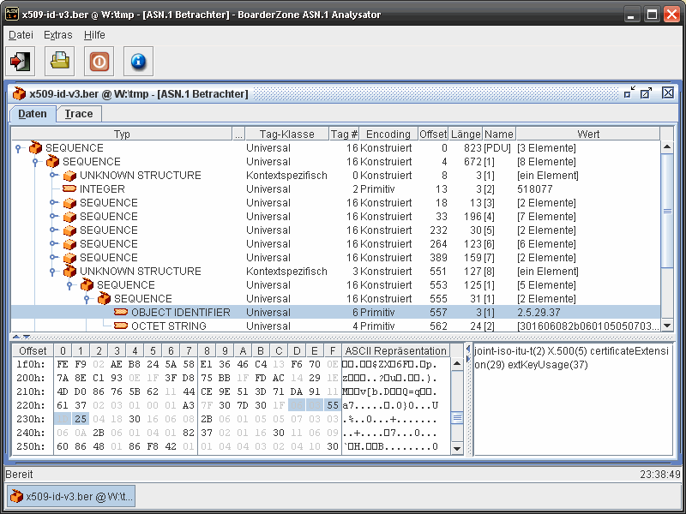The height and width of the screenshot is (514, 686).
Task: Click the Offset column header in tree table
Action: tap(433, 134)
